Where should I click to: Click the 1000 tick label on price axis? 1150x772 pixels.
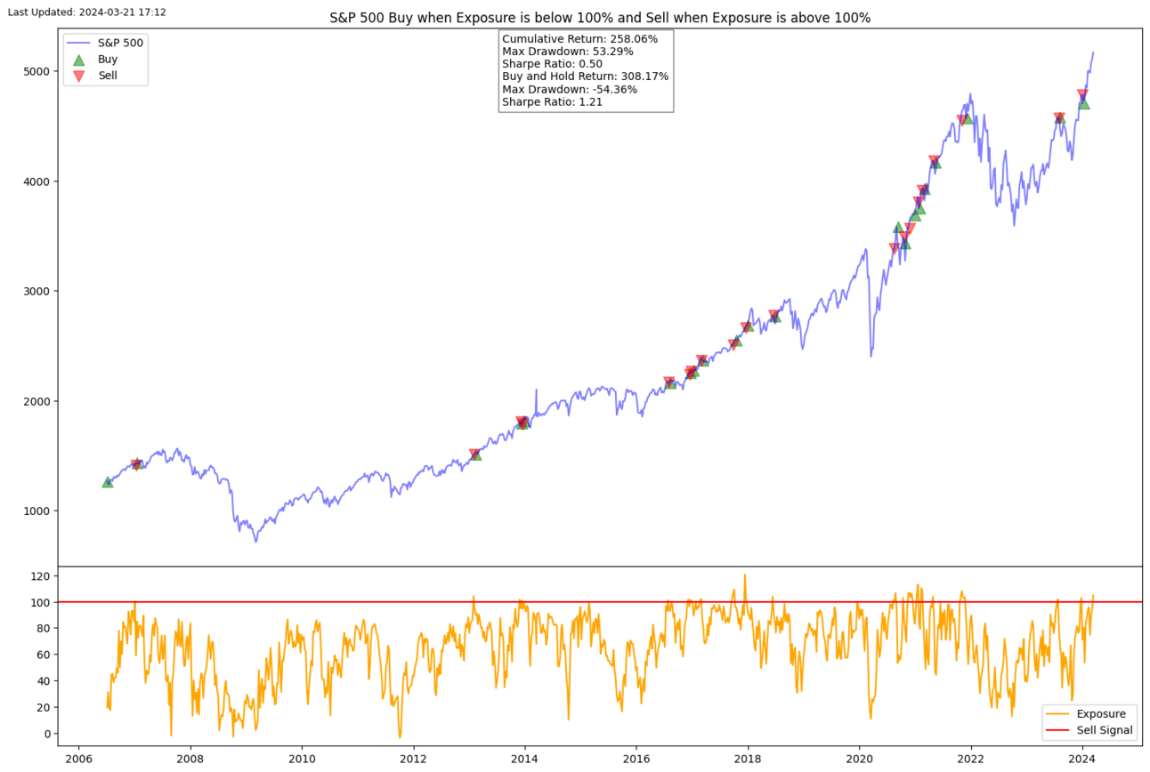(x=36, y=511)
